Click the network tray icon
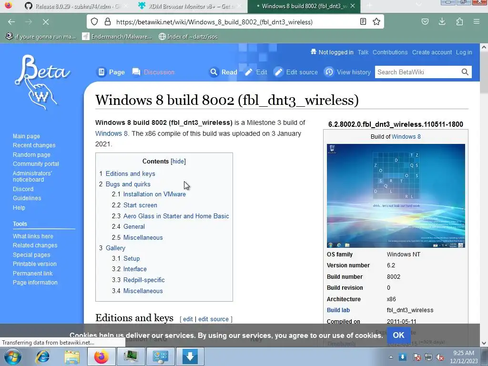 (428, 357)
